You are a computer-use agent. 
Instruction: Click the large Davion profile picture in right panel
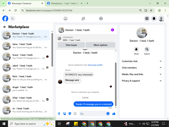coord(142,33)
